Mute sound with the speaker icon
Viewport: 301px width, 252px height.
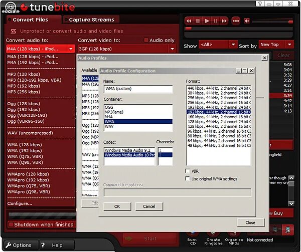click(x=247, y=21)
